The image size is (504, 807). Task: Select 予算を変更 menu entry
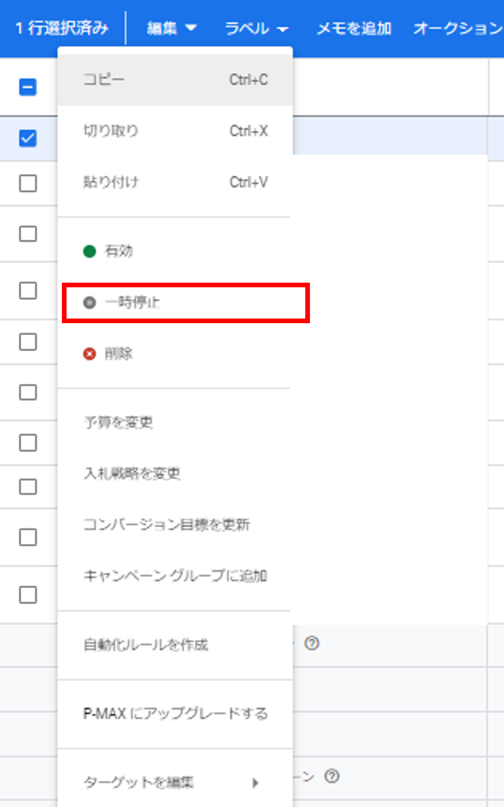175,422
